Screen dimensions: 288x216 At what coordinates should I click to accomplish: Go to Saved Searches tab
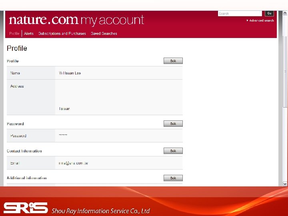pyautogui.click(x=104, y=34)
